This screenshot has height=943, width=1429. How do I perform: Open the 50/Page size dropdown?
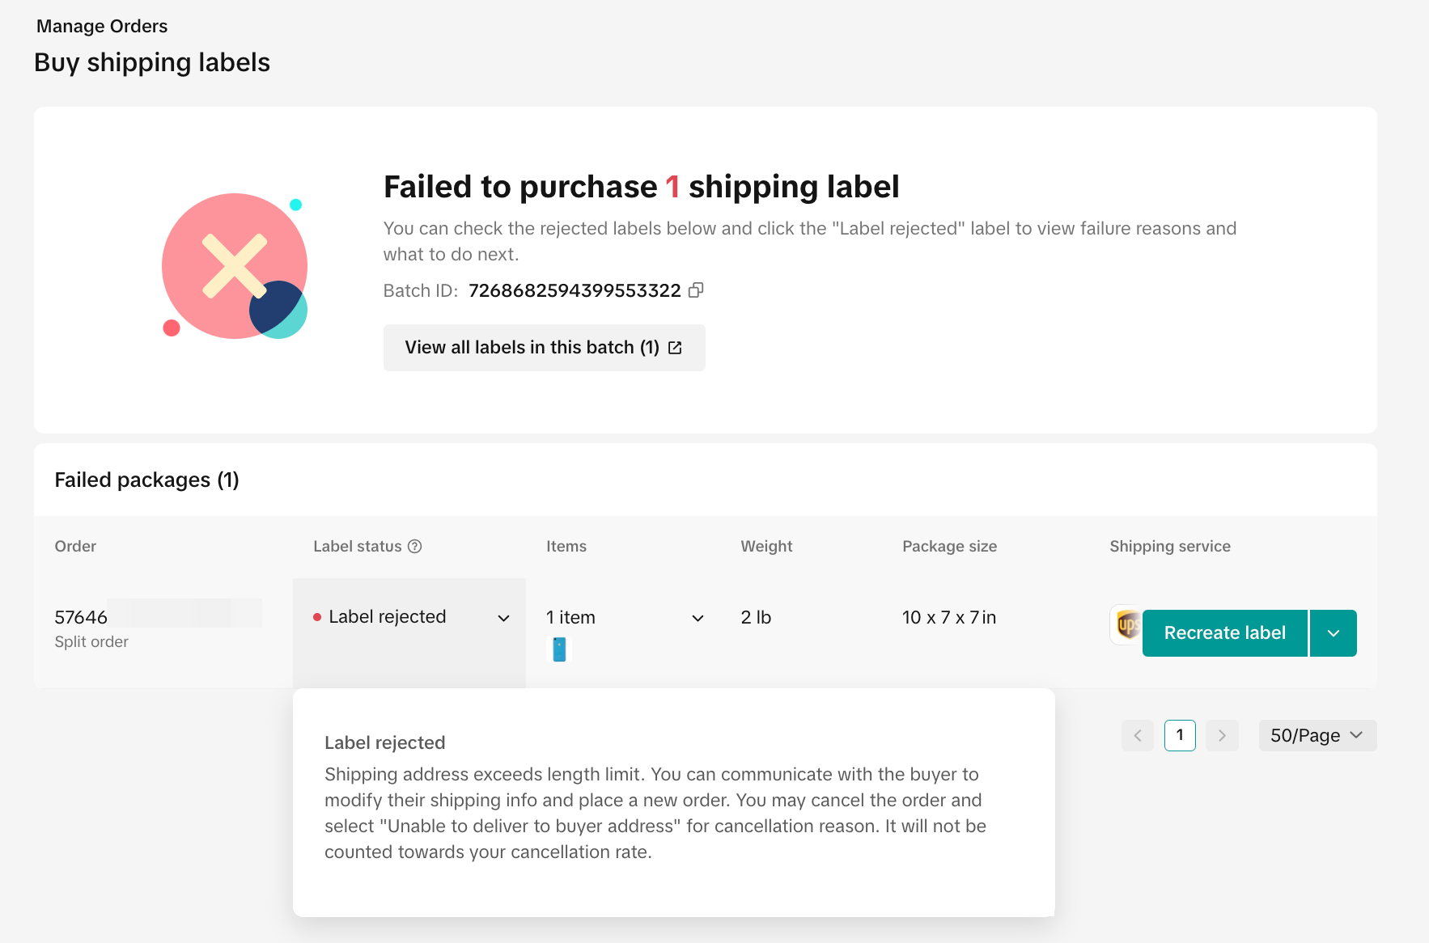tap(1317, 736)
